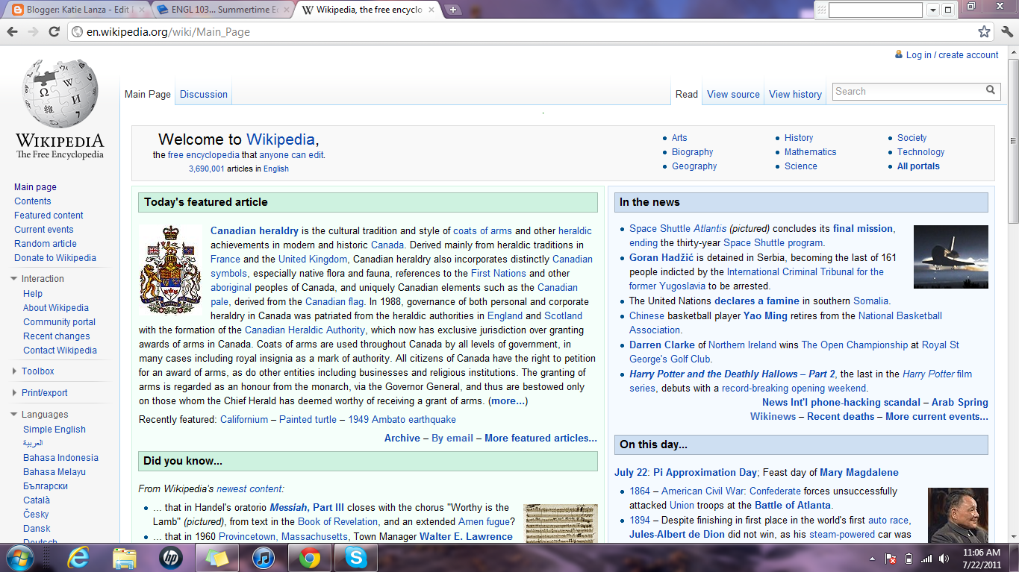
Task: Open the Mathematics portal link
Action: 810,152
